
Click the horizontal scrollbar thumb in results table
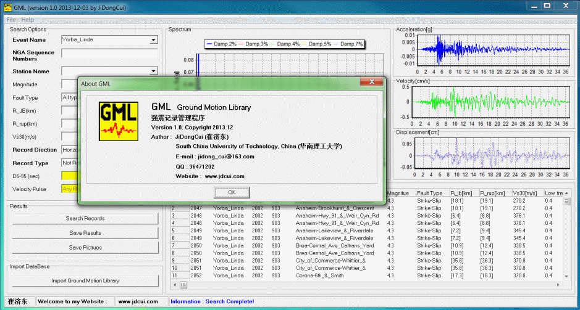point(183,285)
